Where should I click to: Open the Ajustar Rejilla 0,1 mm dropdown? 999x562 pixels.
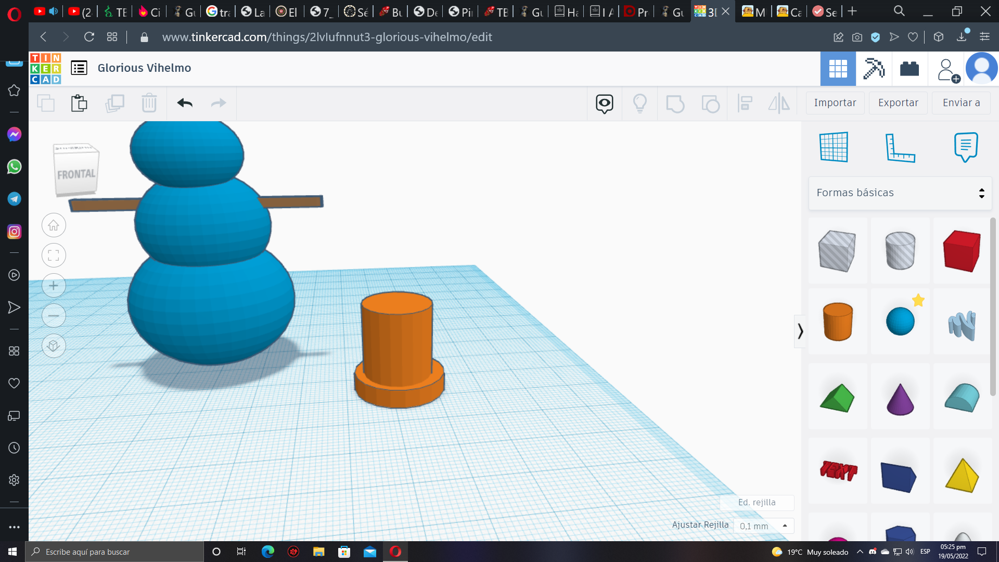pyautogui.click(x=763, y=526)
